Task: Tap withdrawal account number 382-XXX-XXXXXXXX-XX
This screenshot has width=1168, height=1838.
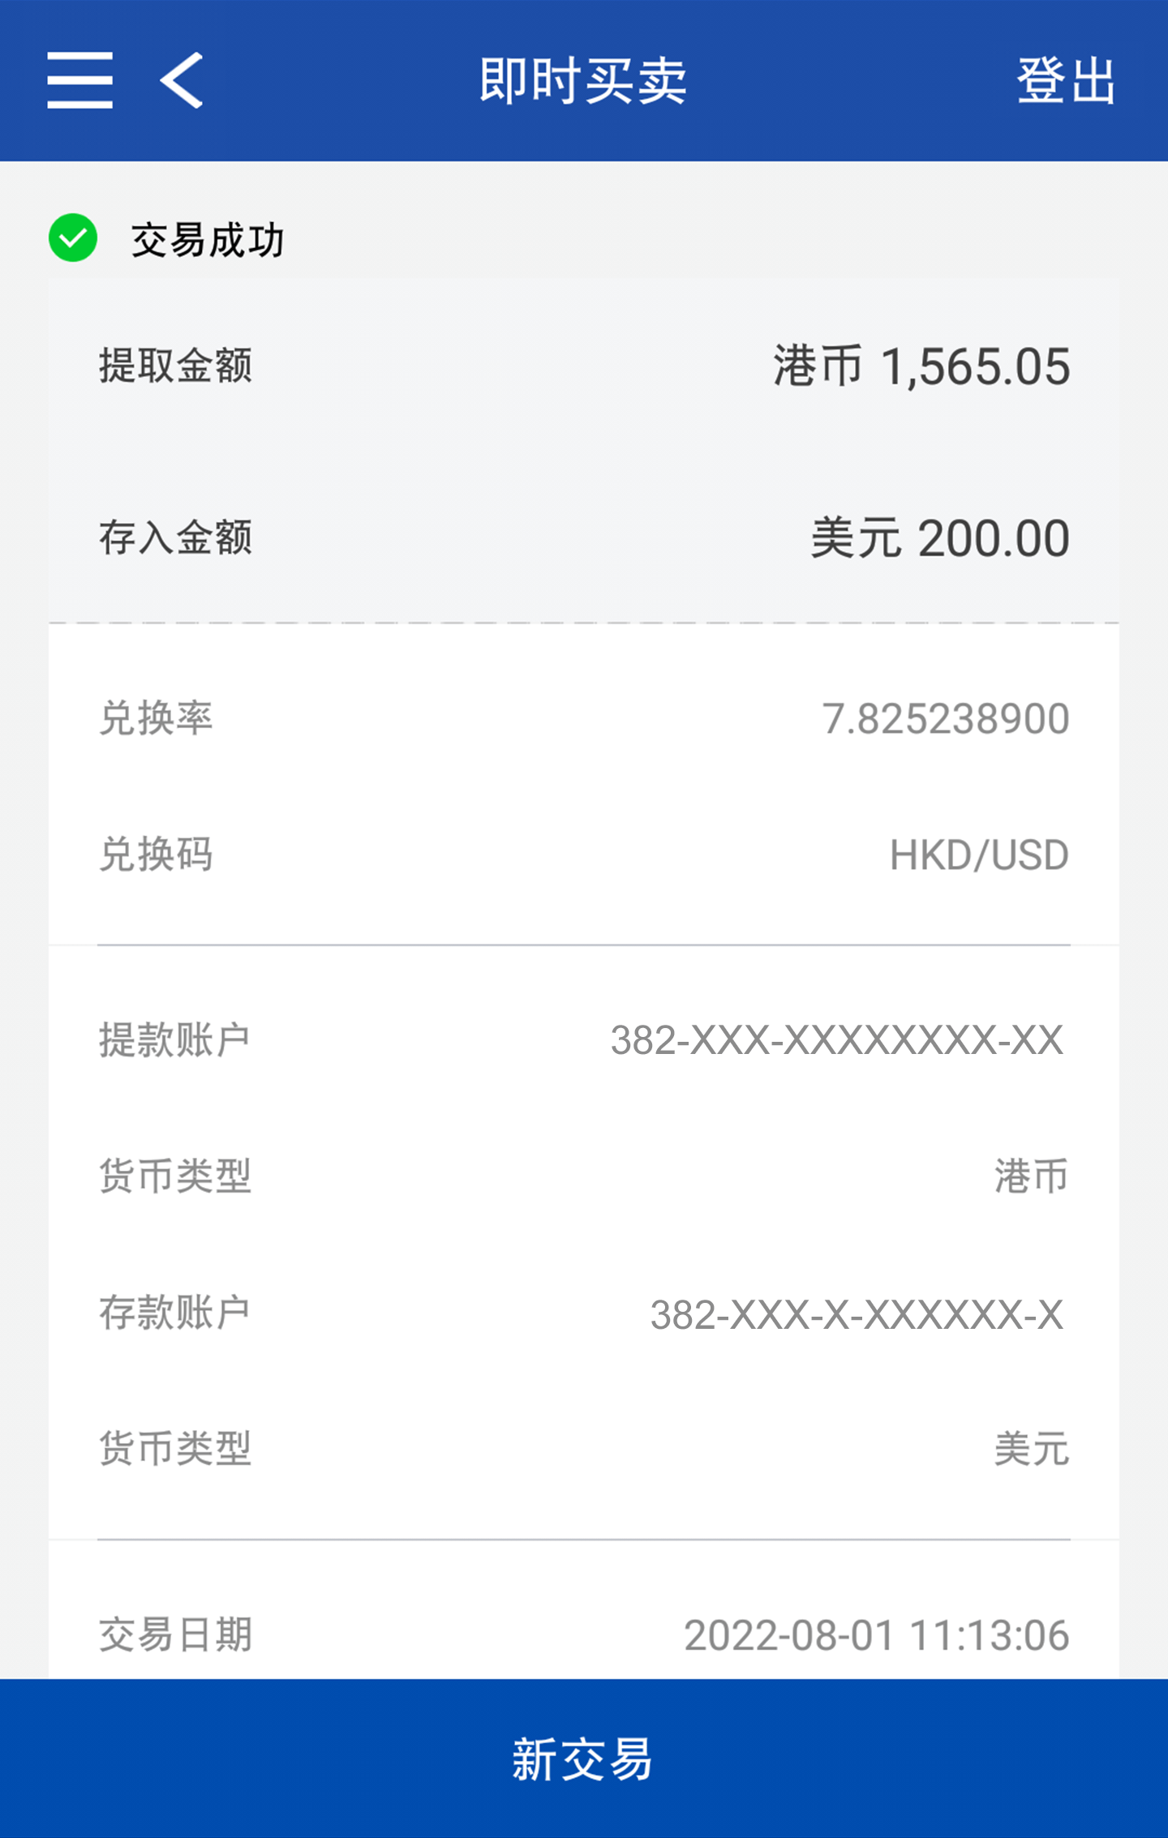Action: [x=836, y=1040]
